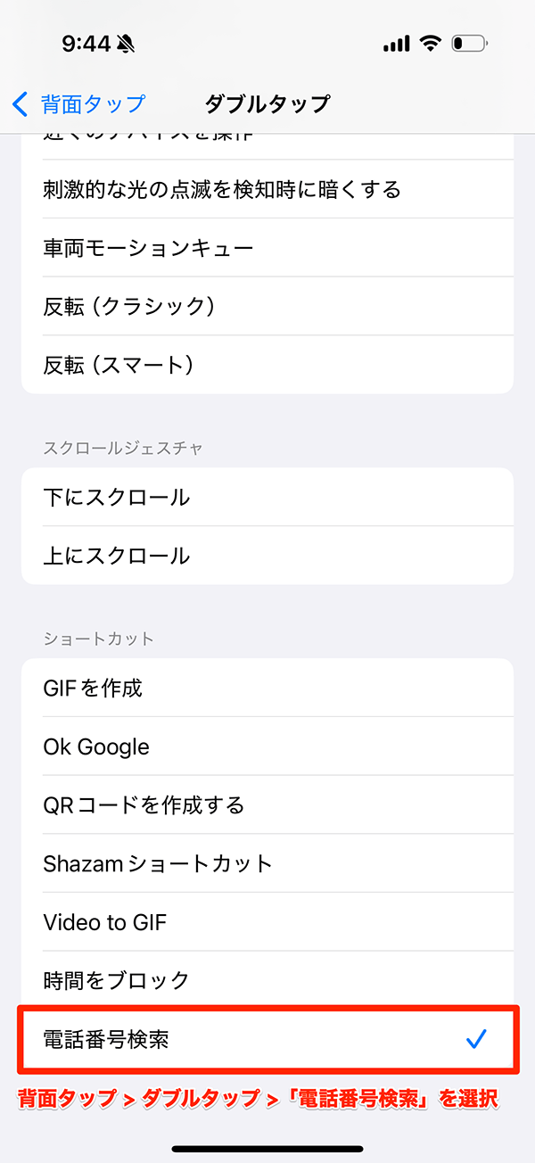Tap the Wi-Fi status icon
535x1163 pixels.
pos(432,44)
